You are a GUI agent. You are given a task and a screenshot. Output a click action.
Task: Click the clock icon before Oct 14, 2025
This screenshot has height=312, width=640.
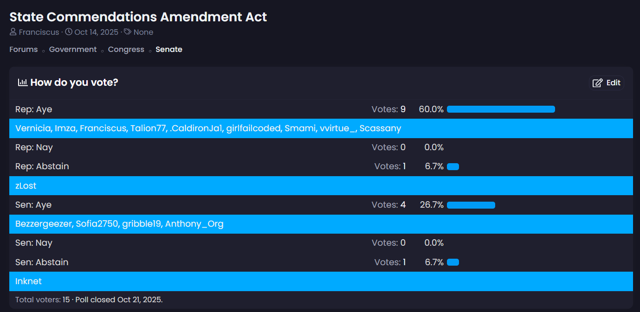pos(69,32)
